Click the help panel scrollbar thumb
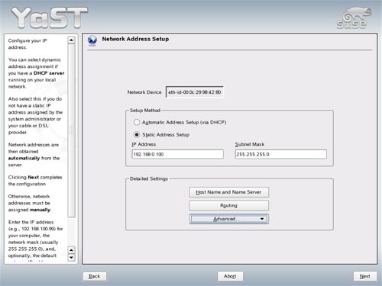The width and height of the screenshot is (382, 286). tap(72, 130)
